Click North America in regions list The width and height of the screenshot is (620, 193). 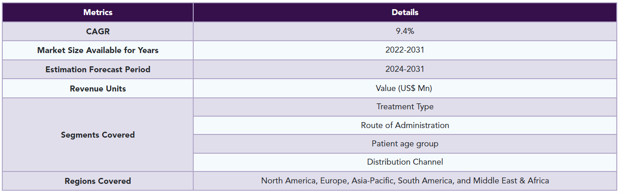(x=288, y=181)
